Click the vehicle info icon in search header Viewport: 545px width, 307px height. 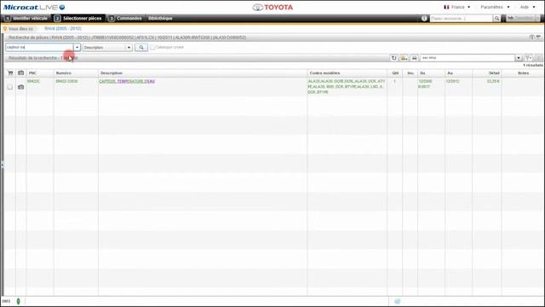[x=531, y=38]
